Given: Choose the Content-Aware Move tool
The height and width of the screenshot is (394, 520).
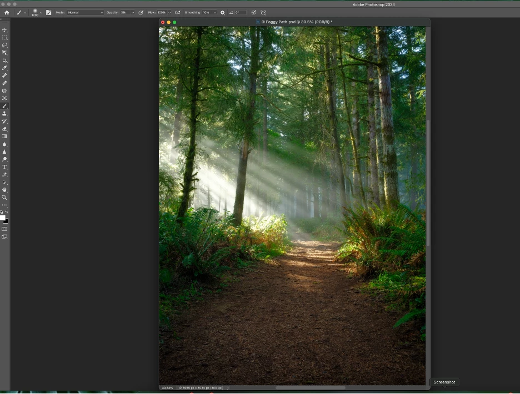Looking at the screenshot, I should click(4, 98).
